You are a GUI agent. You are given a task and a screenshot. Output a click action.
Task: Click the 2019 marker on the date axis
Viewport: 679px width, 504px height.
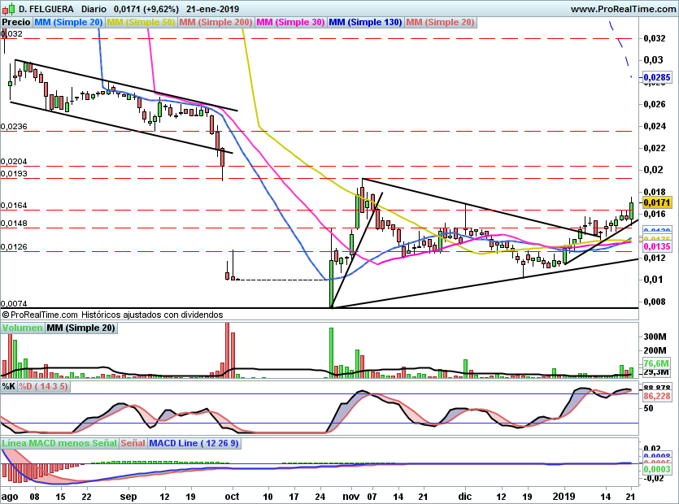(x=564, y=495)
